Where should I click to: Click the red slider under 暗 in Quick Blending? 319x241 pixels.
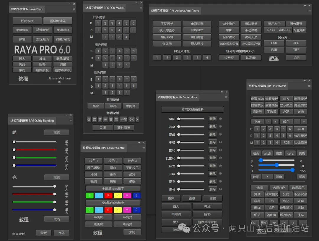35,150
